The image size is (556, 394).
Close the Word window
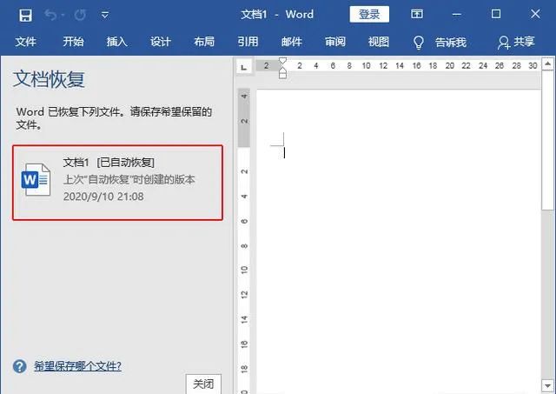tap(535, 14)
